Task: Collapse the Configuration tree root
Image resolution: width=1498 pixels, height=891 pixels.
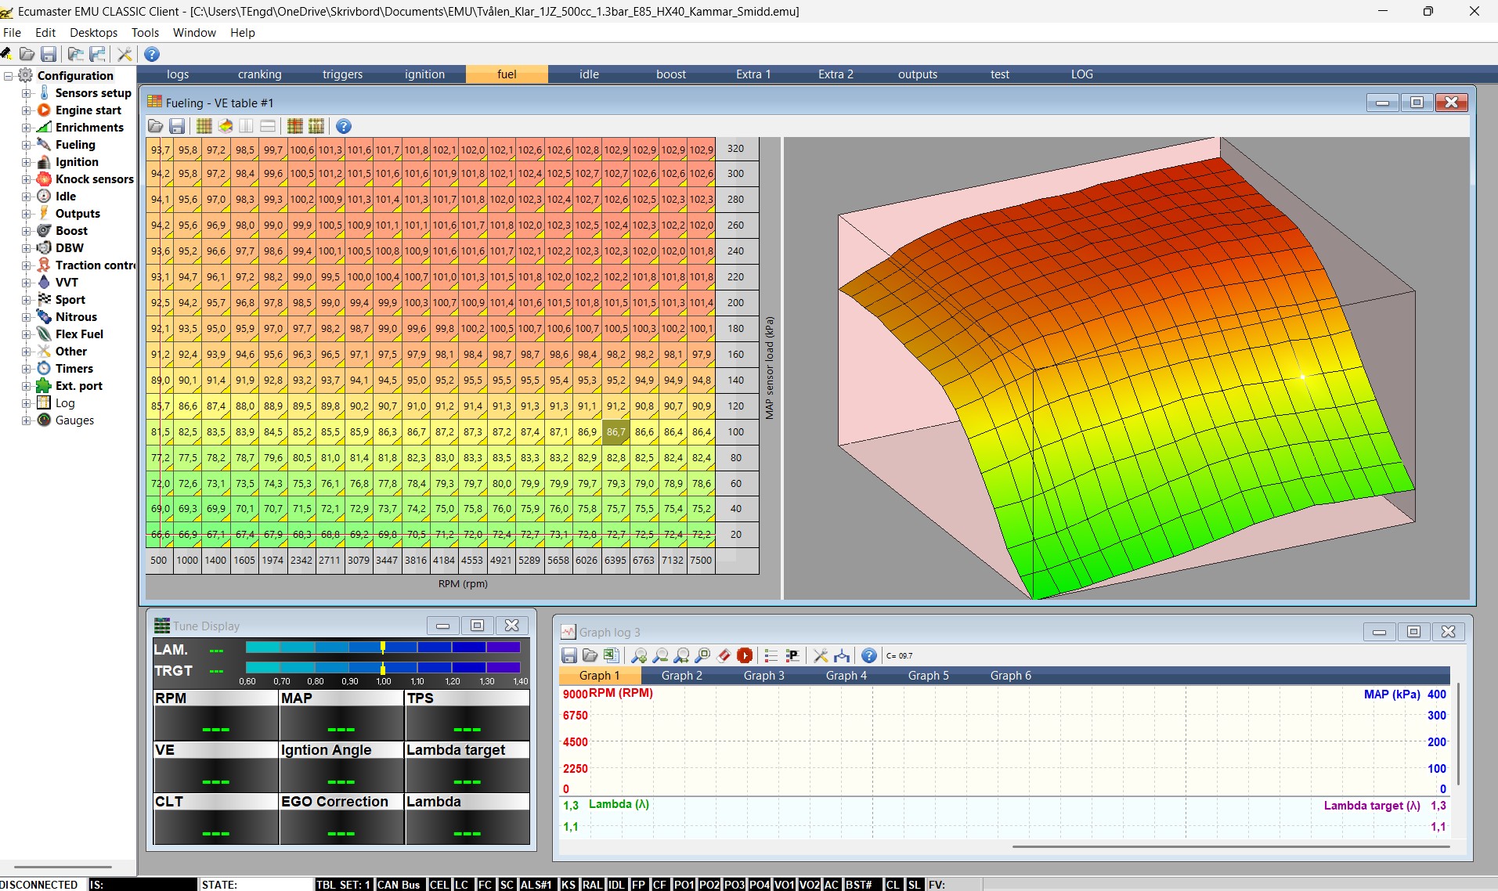Action: pyautogui.click(x=9, y=76)
